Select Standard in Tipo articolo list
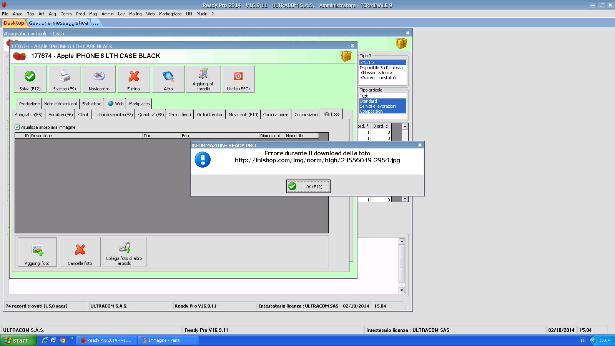615x346 pixels. click(382, 101)
